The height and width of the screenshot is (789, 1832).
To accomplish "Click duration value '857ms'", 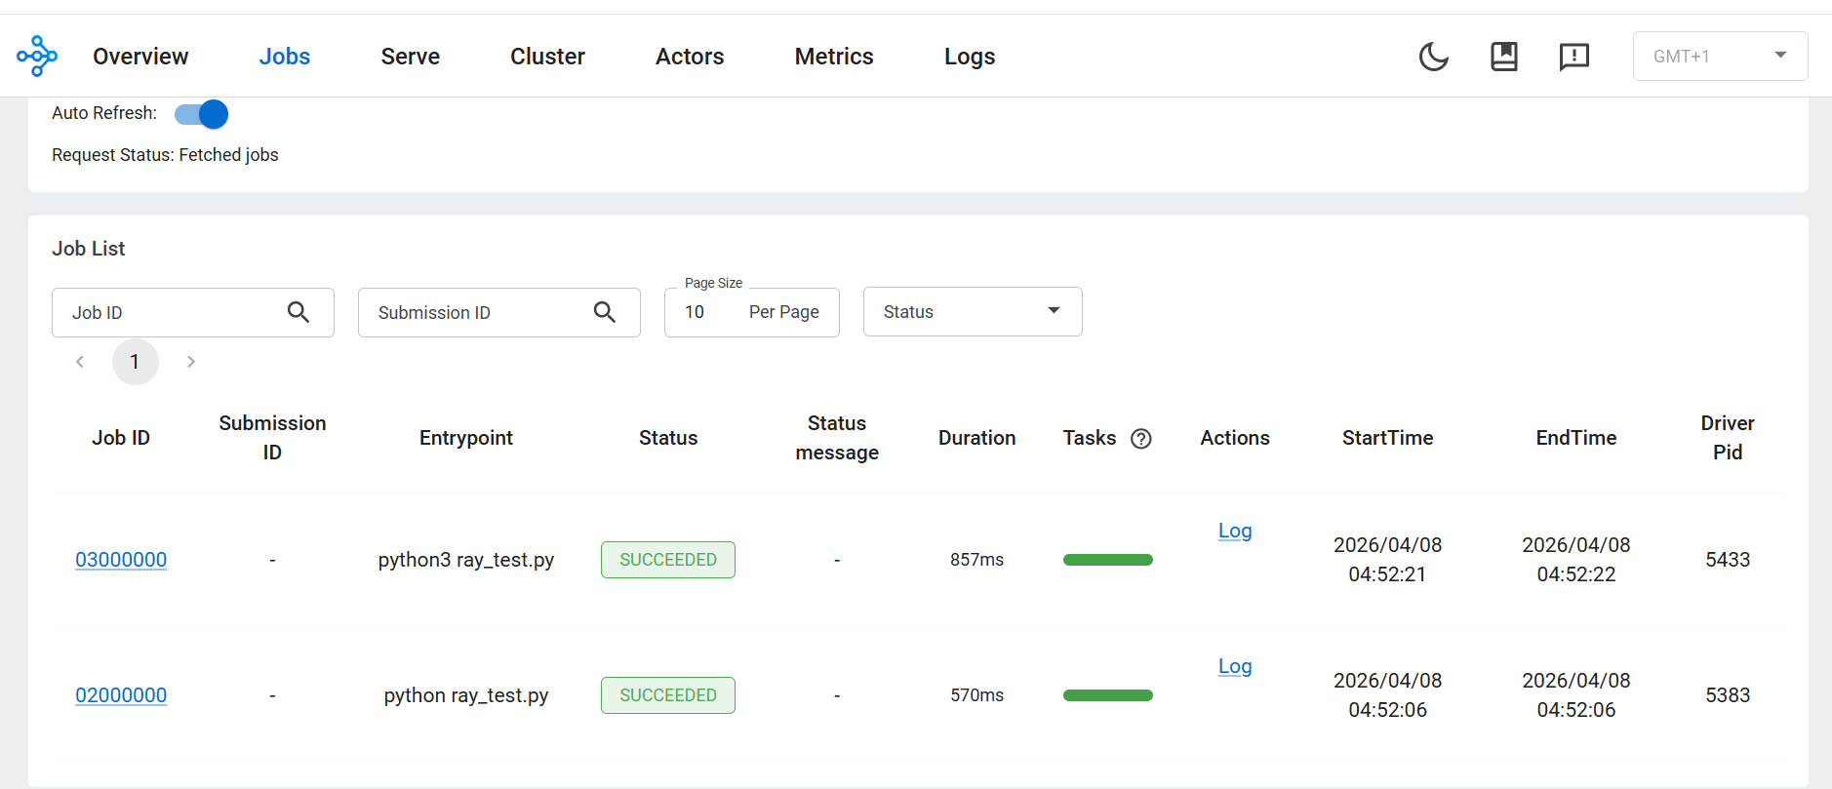I will tap(977, 560).
